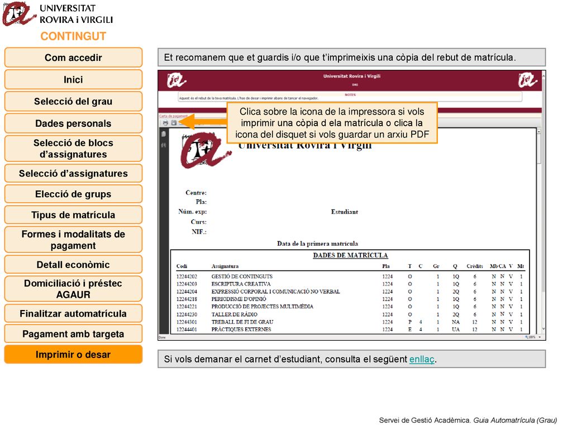Open 'Pagament amb targeta' section
The width and height of the screenshot is (572, 429).
coord(73,334)
